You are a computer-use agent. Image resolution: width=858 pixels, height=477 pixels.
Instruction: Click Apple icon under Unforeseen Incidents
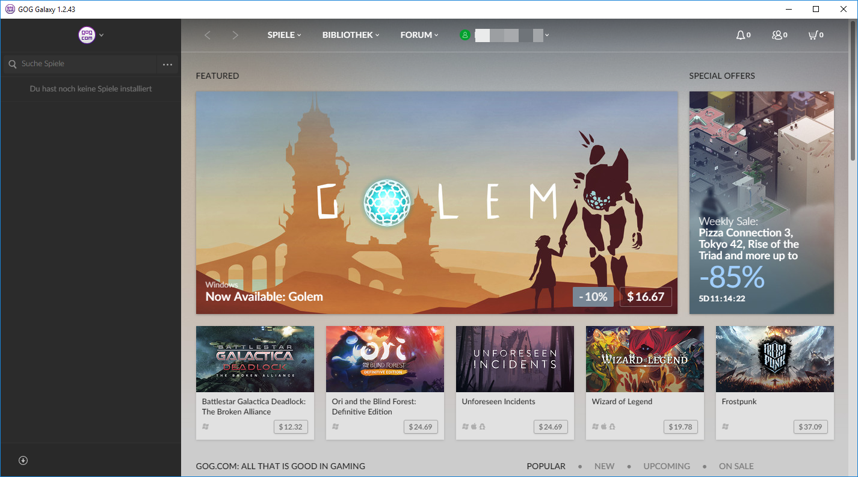coord(474,426)
